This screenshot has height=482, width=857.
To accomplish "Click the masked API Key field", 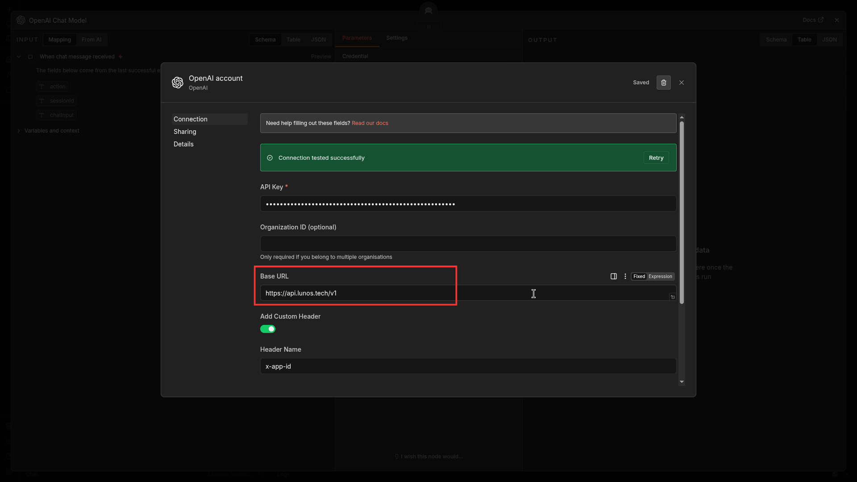I will (468, 204).
